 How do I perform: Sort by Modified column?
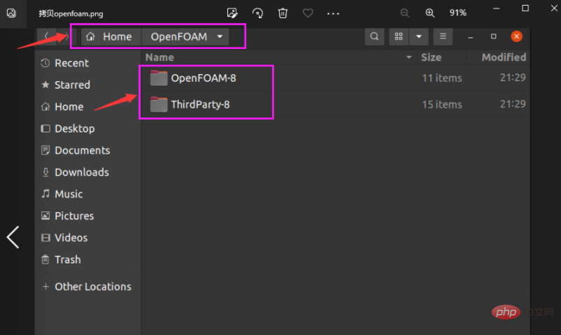504,57
